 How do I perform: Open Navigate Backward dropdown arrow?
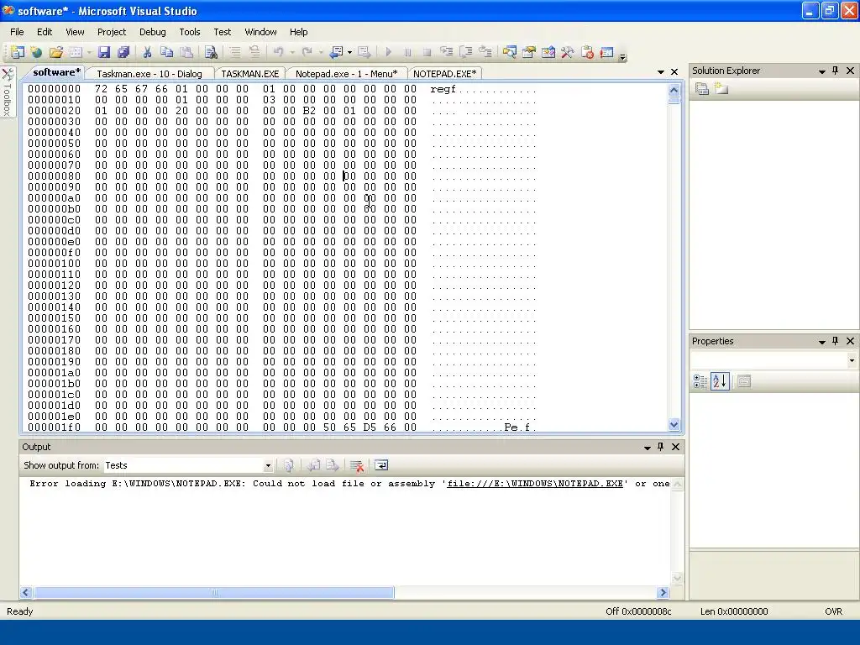(x=349, y=53)
